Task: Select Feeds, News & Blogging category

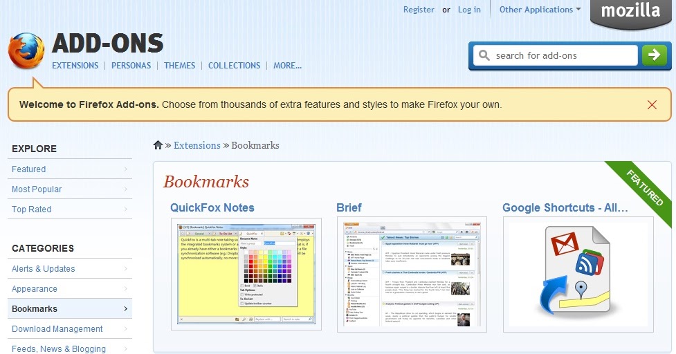Action: click(70, 348)
